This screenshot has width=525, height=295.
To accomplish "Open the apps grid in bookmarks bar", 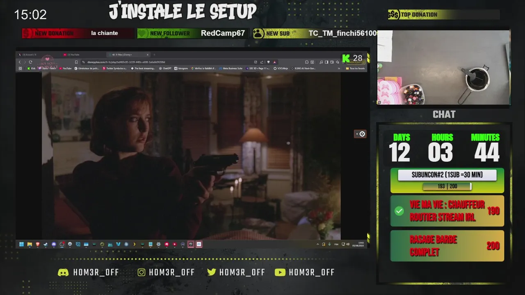I will tap(20, 68).
